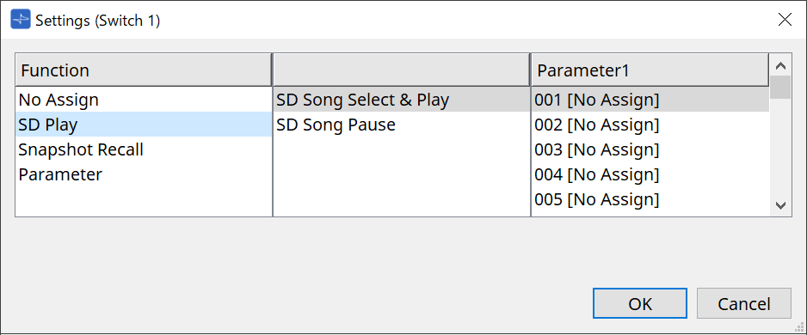The image size is (807, 335).
Task: Choose the Parameter function
Action: [144, 174]
